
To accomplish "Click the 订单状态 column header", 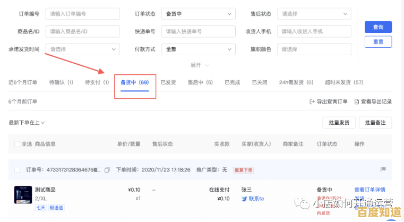I will (x=326, y=144).
